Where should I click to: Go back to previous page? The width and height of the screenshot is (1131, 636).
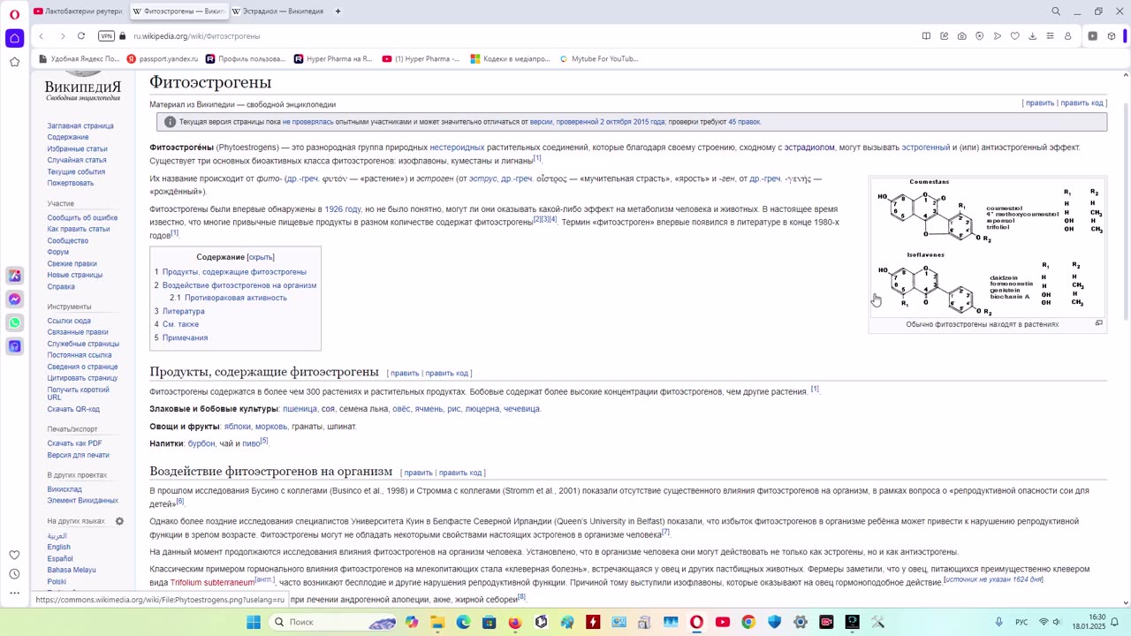click(41, 36)
